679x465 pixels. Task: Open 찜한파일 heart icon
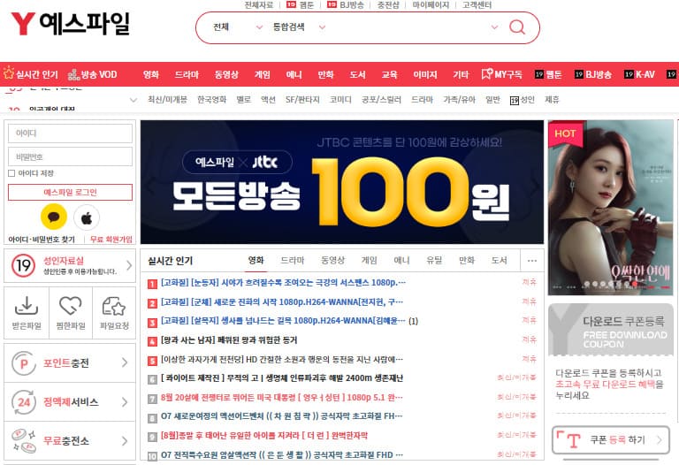point(71,306)
